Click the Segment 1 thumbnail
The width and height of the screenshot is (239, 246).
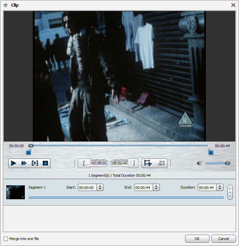pos(16,192)
